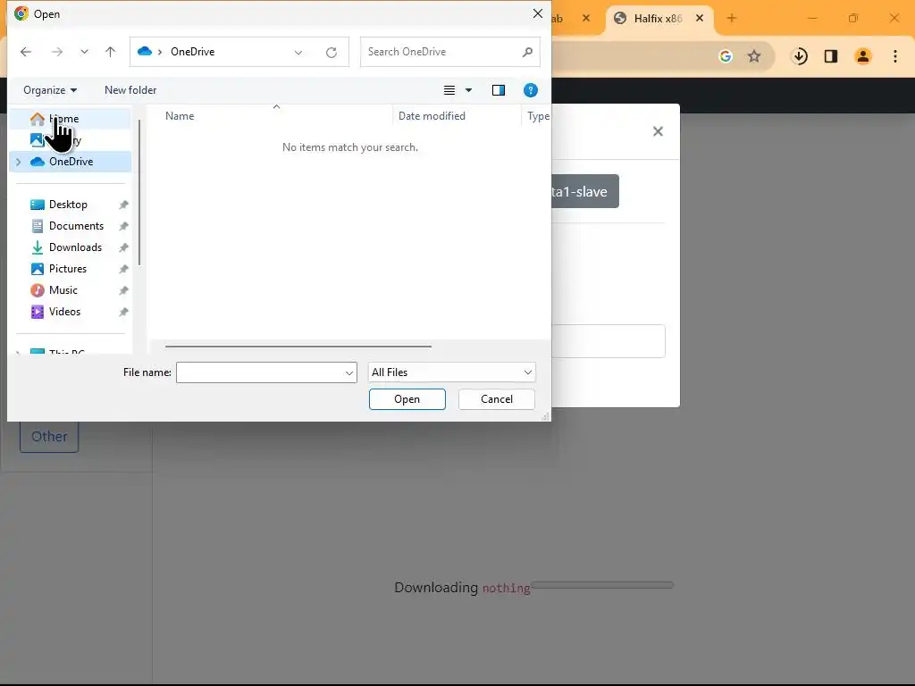Go up one folder level
Screen dimensions: 915x686
tap(110, 52)
